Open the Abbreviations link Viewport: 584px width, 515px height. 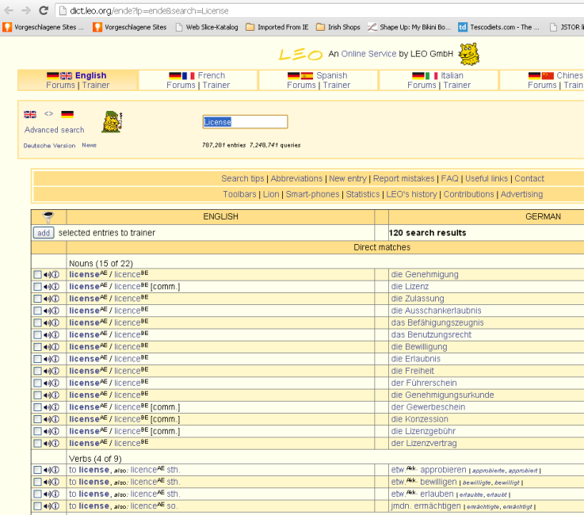[x=296, y=179]
